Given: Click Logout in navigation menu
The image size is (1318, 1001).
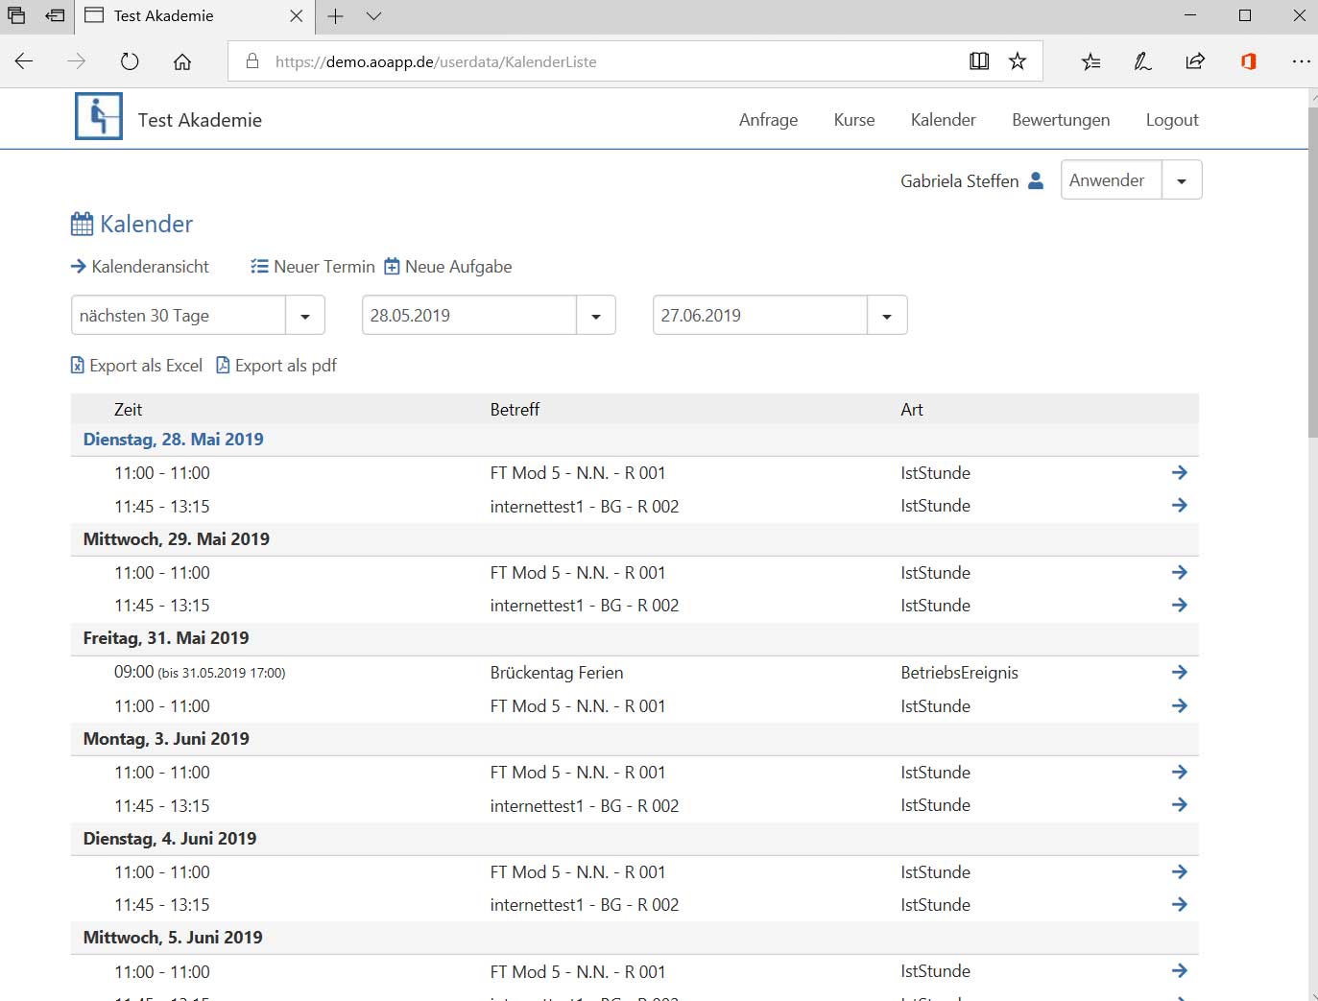Looking at the screenshot, I should click(1172, 120).
